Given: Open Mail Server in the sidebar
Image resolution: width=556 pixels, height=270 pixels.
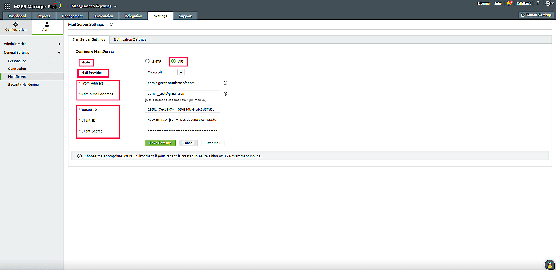Looking at the screenshot, I should (32, 76).
